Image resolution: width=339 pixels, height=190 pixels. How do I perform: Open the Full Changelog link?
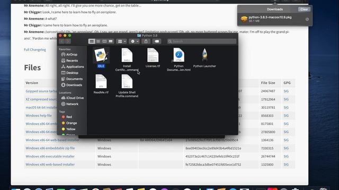pyautogui.click(x=35, y=50)
